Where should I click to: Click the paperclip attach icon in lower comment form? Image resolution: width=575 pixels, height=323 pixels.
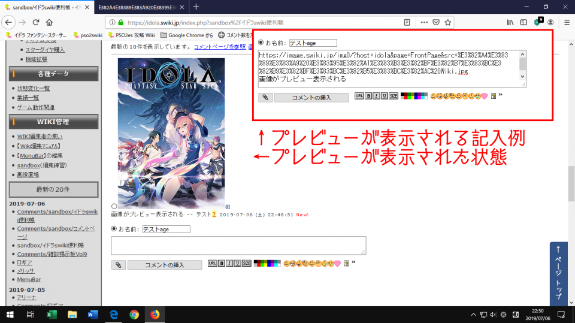pyautogui.click(x=119, y=264)
